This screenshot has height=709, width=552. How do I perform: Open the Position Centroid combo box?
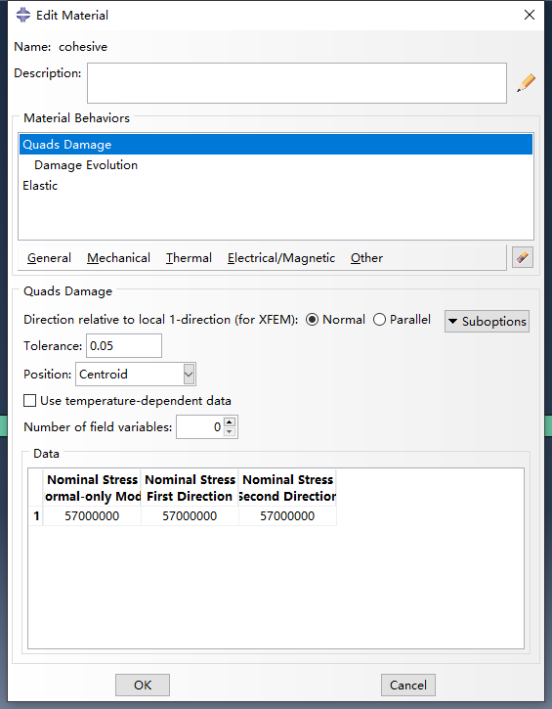point(136,375)
